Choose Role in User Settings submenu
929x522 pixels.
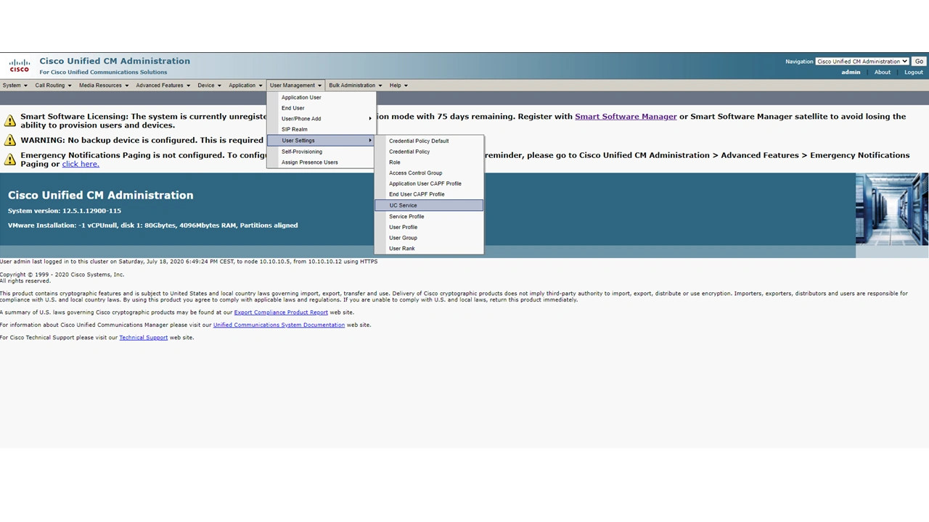point(429,162)
